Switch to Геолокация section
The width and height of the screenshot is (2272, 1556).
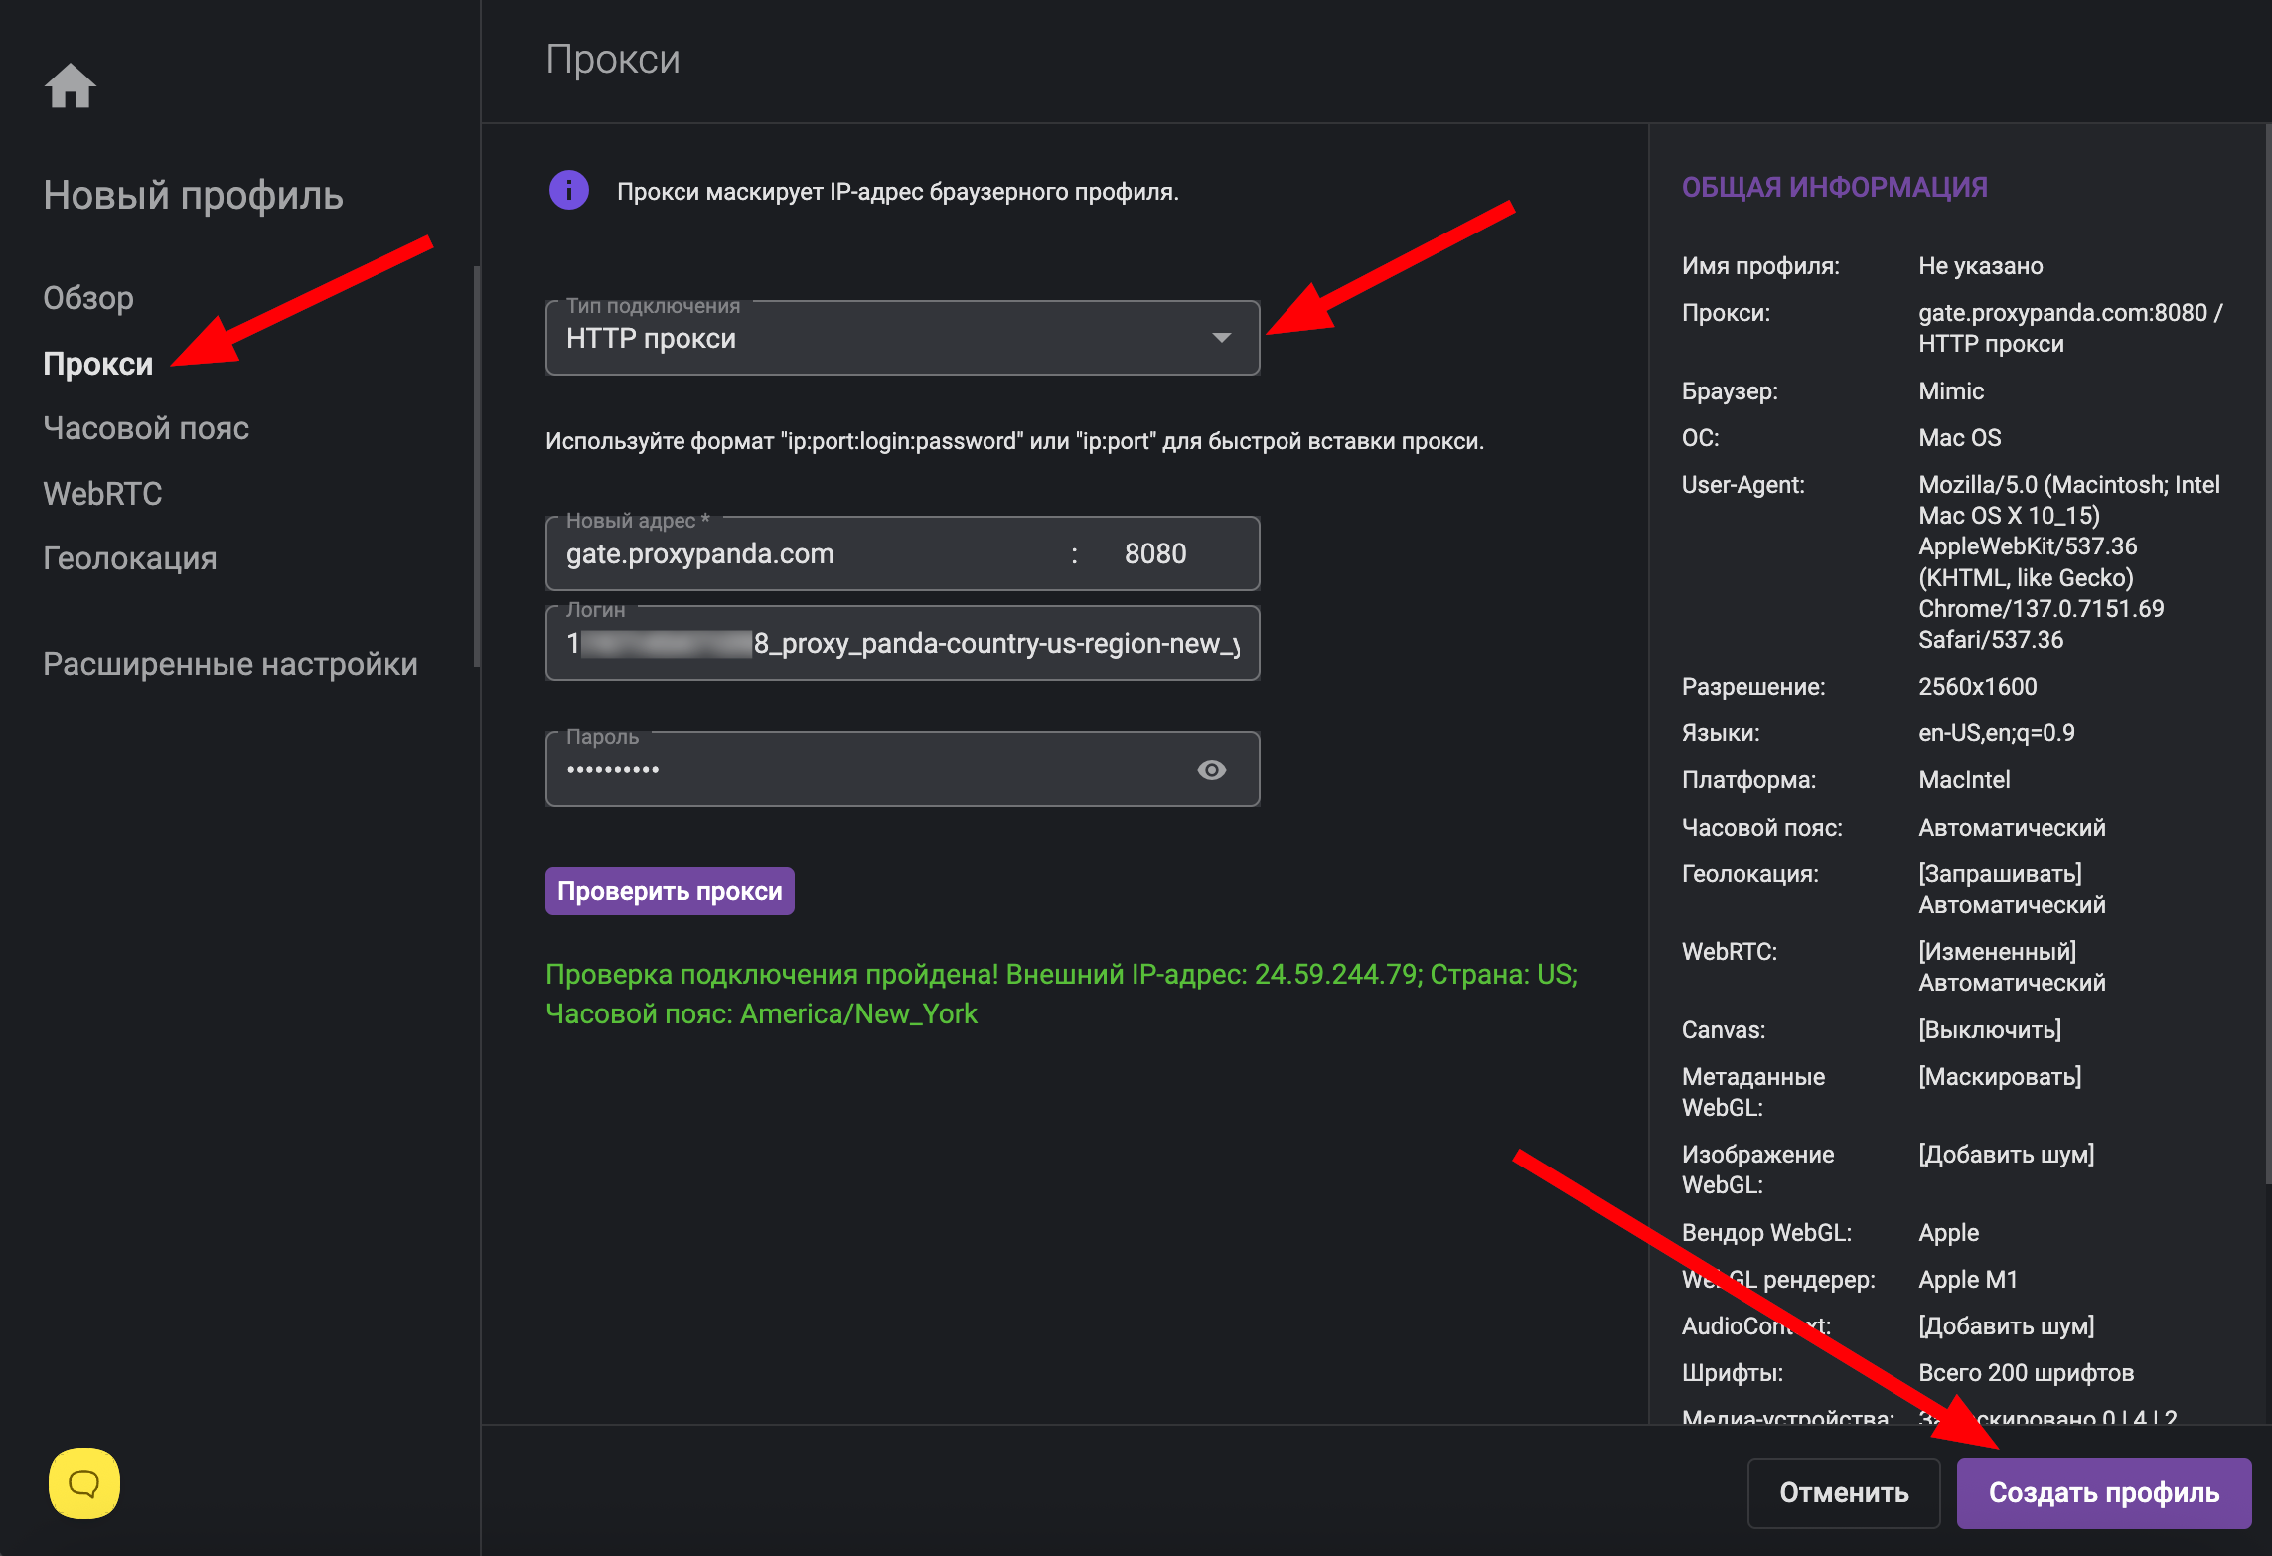pyautogui.click(x=130, y=558)
